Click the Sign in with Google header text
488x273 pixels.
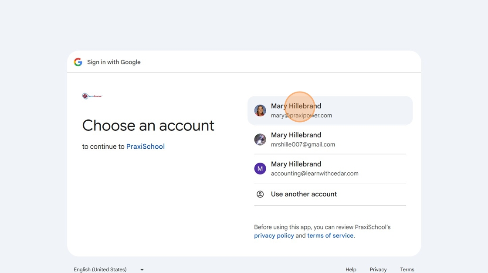tap(114, 62)
